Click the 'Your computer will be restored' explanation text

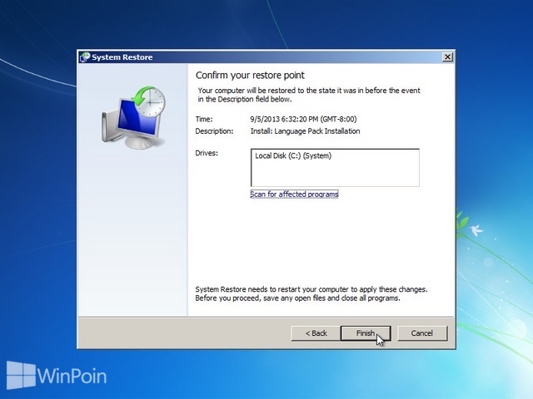[309, 95]
